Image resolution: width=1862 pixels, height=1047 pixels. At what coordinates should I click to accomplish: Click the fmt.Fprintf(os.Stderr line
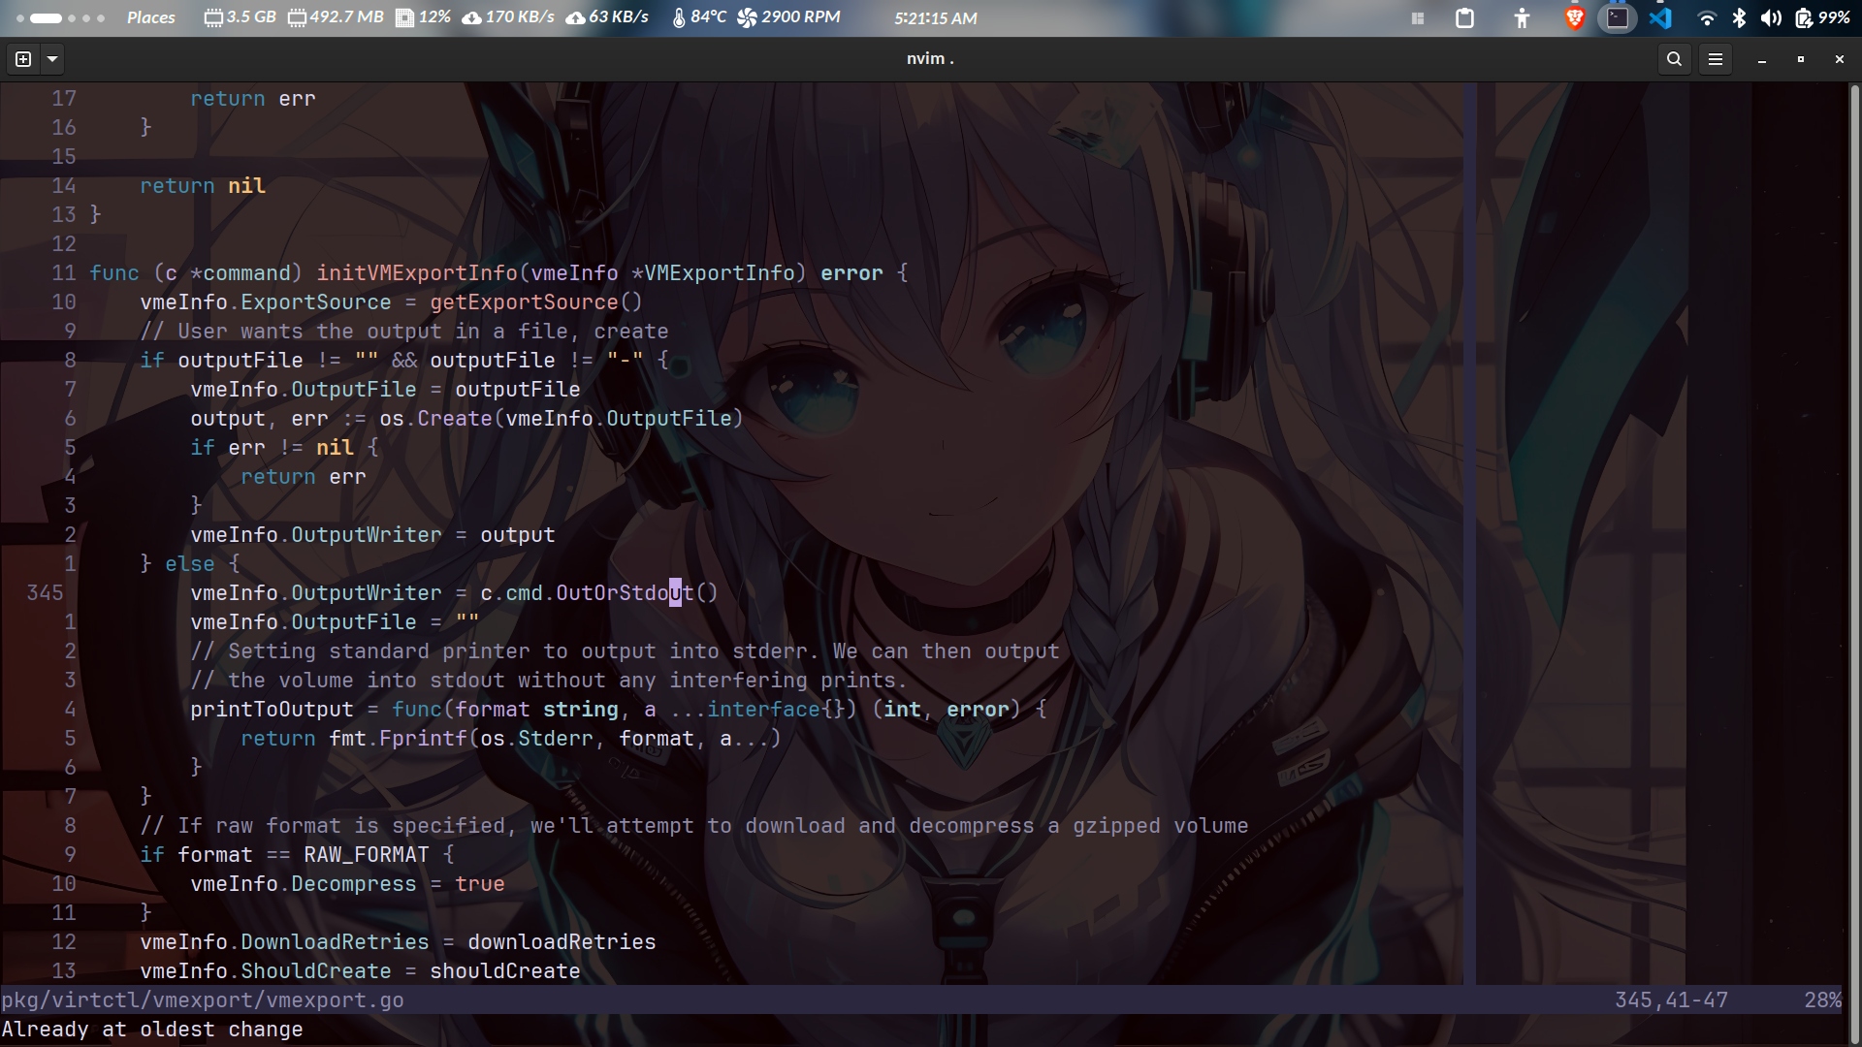point(510,738)
